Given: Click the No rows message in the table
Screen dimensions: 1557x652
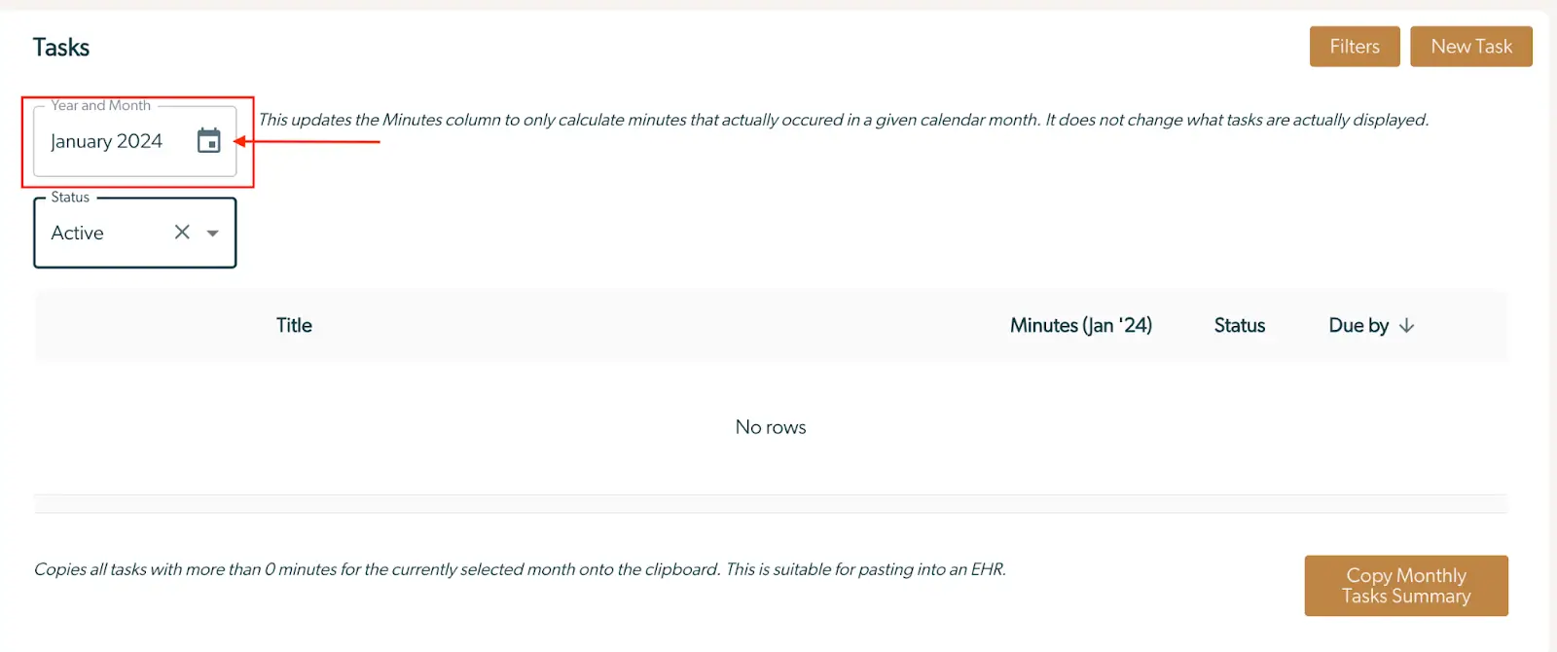Looking at the screenshot, I should point(770,426).
